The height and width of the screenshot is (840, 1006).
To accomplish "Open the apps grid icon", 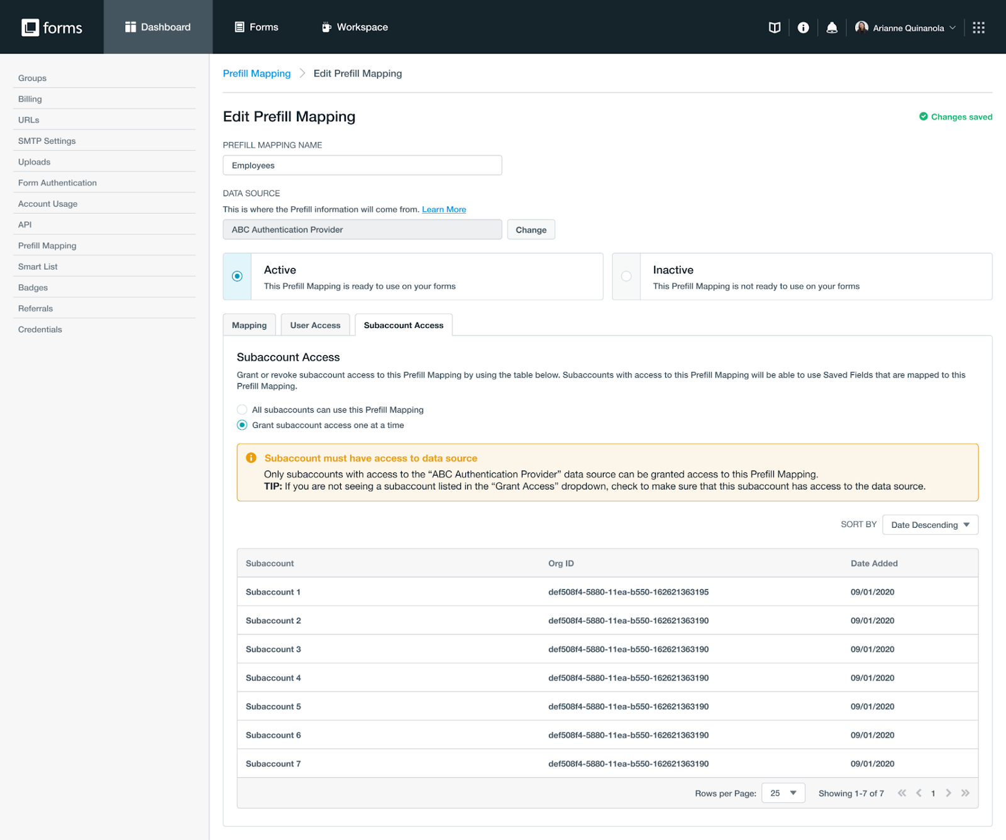I will coord(978,28).
